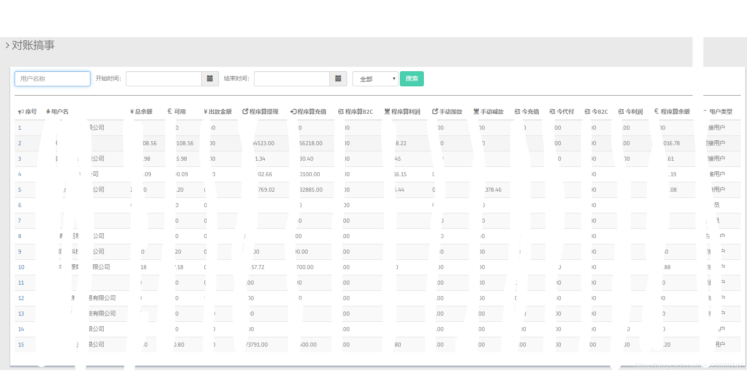
Task: Click the 32885.00 recharge value
Action: tap(311, 190)
